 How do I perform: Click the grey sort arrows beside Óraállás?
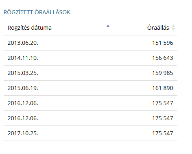[x=173, y=28]
